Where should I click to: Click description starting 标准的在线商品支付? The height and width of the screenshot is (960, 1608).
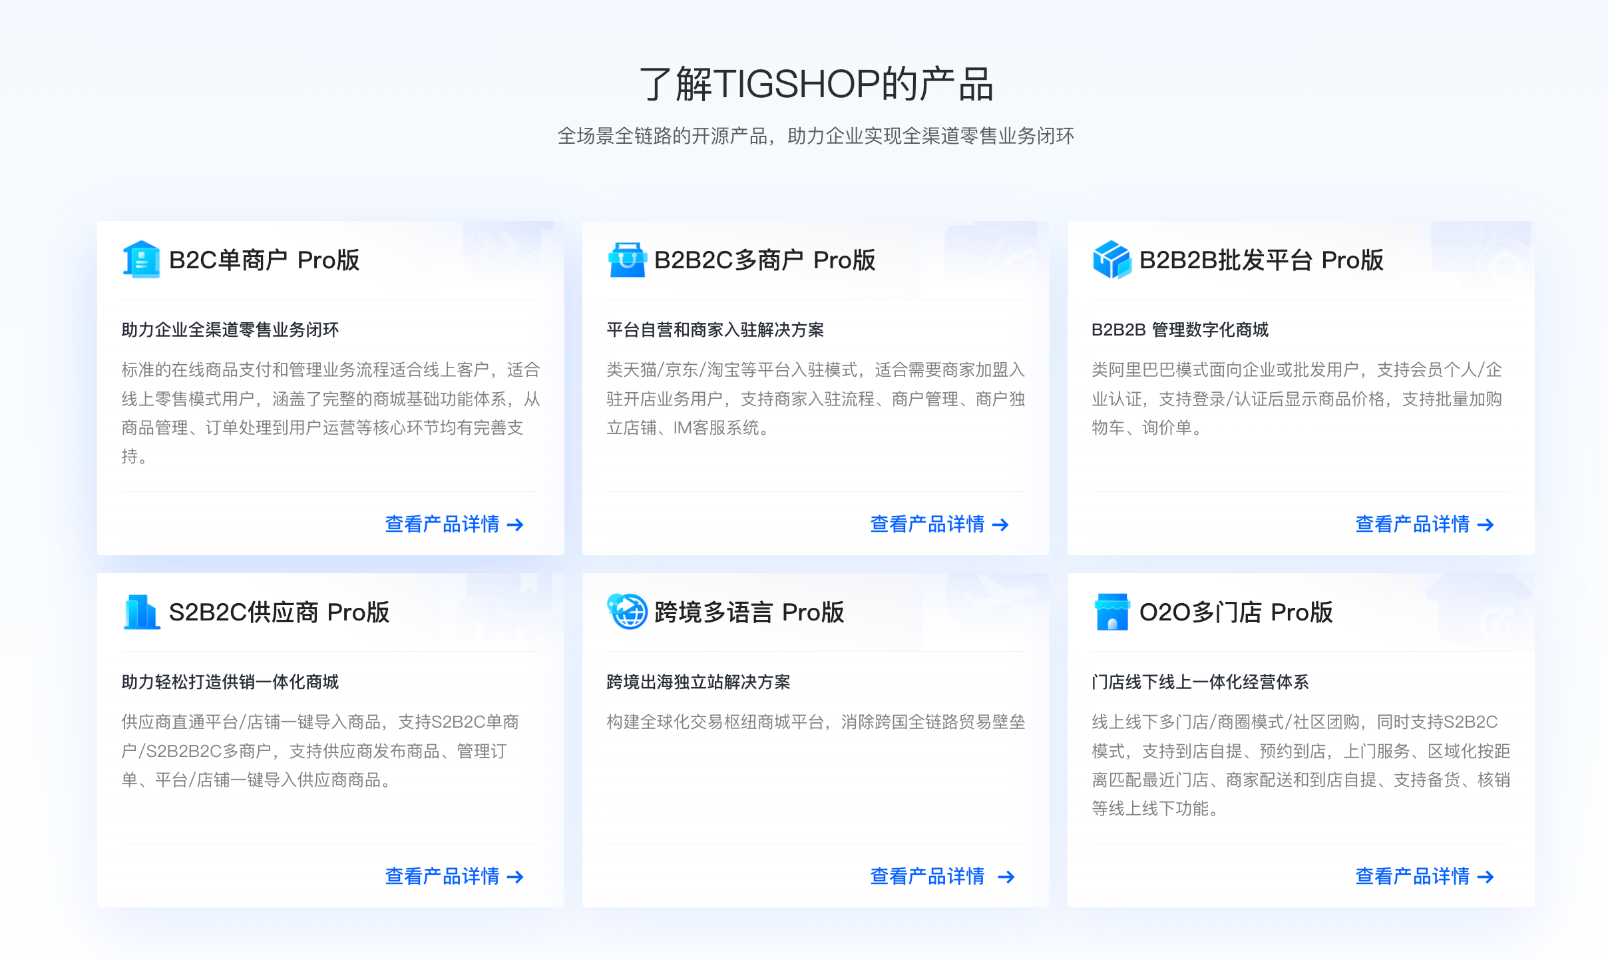point(331,413)
